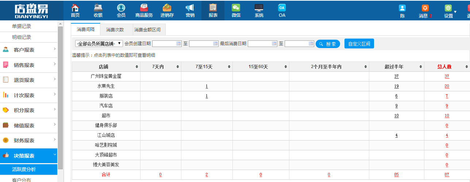Select 客户分布 in the sidebar
Image resolution: width=470 pixels, height=182 pixels.
click(22, 180)
